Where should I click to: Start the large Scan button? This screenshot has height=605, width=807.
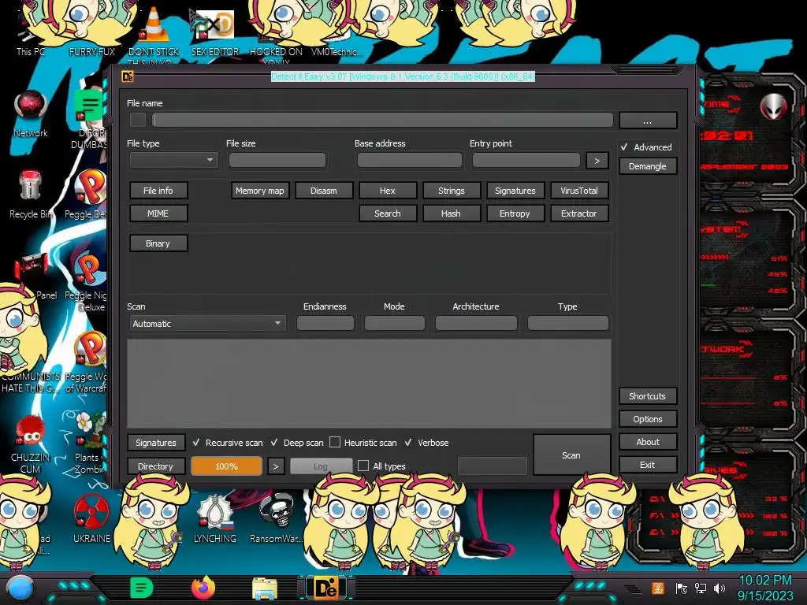[x=571, y=455]
